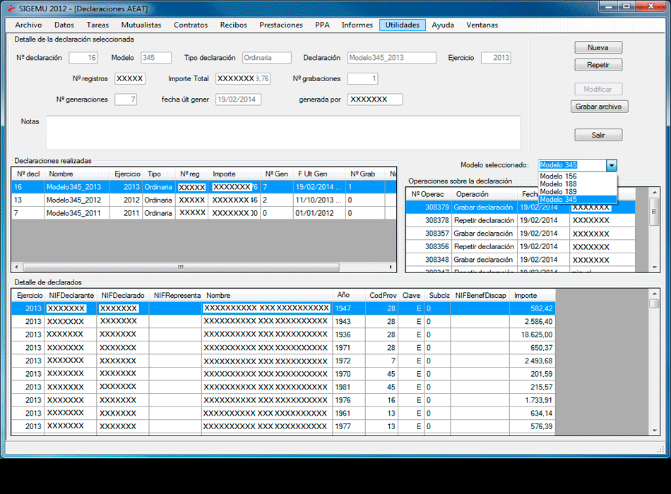The image size is (671, 494).
Task: Select operation 308356 Repetir declaración
Action: 521,247
